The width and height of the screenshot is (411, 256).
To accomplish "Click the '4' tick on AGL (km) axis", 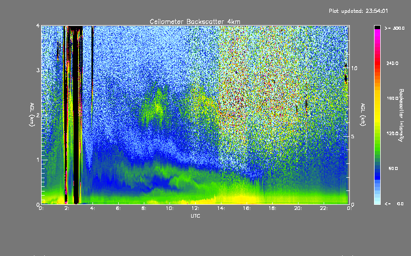I will pos(38,26).
